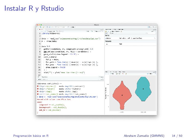Click the yellow macOS minimize window button

39,25
